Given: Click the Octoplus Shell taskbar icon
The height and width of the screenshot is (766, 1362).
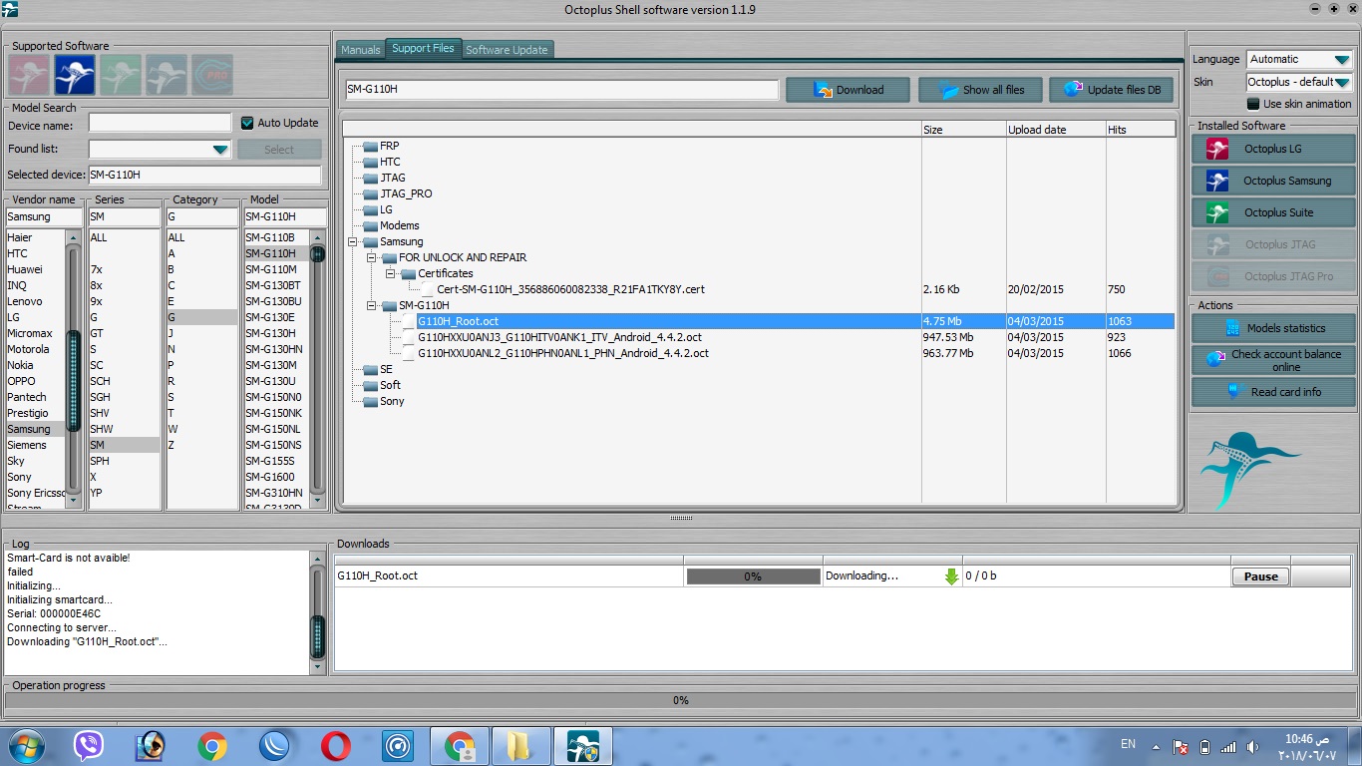Looking at the screenshot, I should click(x=582, y=745).
